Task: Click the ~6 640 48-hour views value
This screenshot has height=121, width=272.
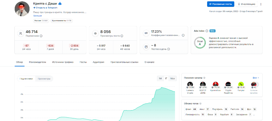Action: pyautogui.click(x=125, y=46)
